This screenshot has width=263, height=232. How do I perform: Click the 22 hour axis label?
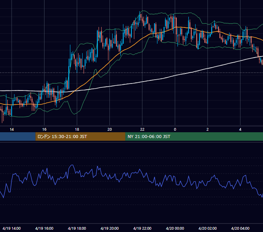pyautogui.click(x=142, y=130)
